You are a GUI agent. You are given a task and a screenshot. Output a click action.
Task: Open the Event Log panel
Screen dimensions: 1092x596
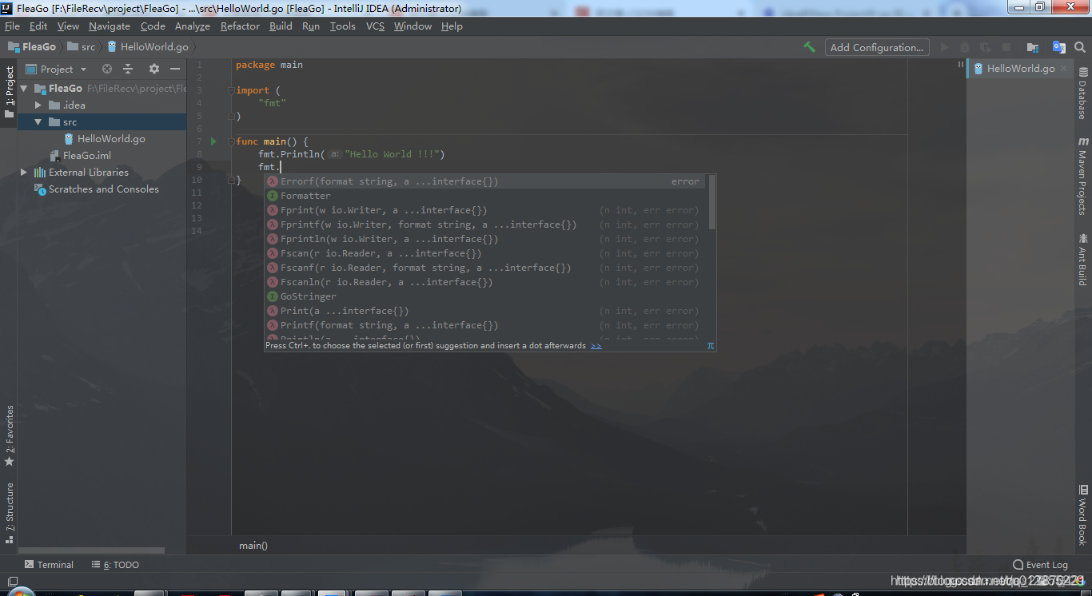(1040, 565)
